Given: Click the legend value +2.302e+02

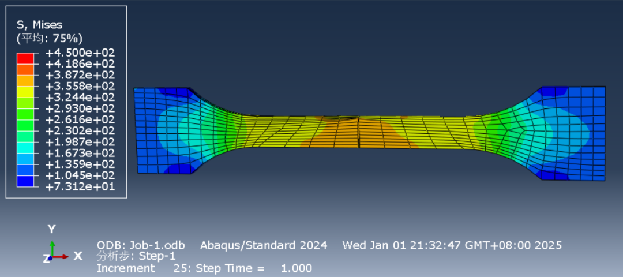Looking at the screenshot, I should [x=80, y=130].
